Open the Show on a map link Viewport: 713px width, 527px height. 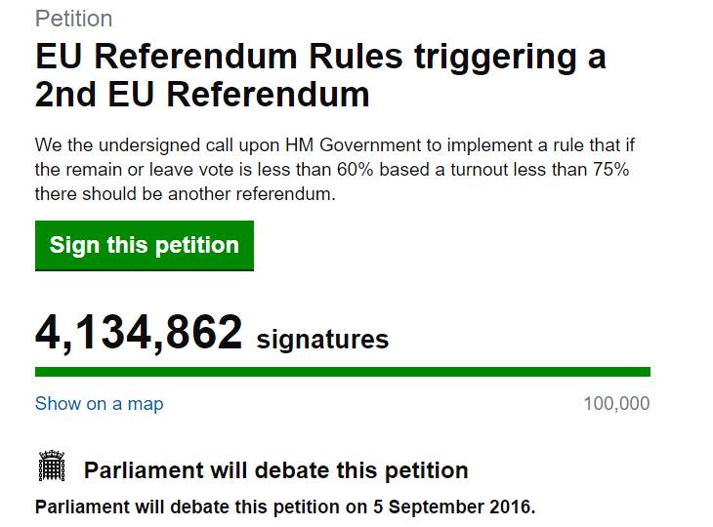(x=99, y=403)
